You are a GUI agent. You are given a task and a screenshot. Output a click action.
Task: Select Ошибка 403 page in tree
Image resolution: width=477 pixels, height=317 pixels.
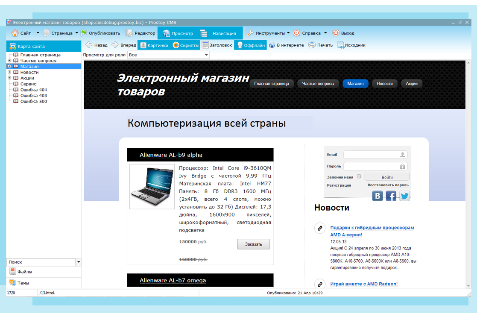[33, 95]
